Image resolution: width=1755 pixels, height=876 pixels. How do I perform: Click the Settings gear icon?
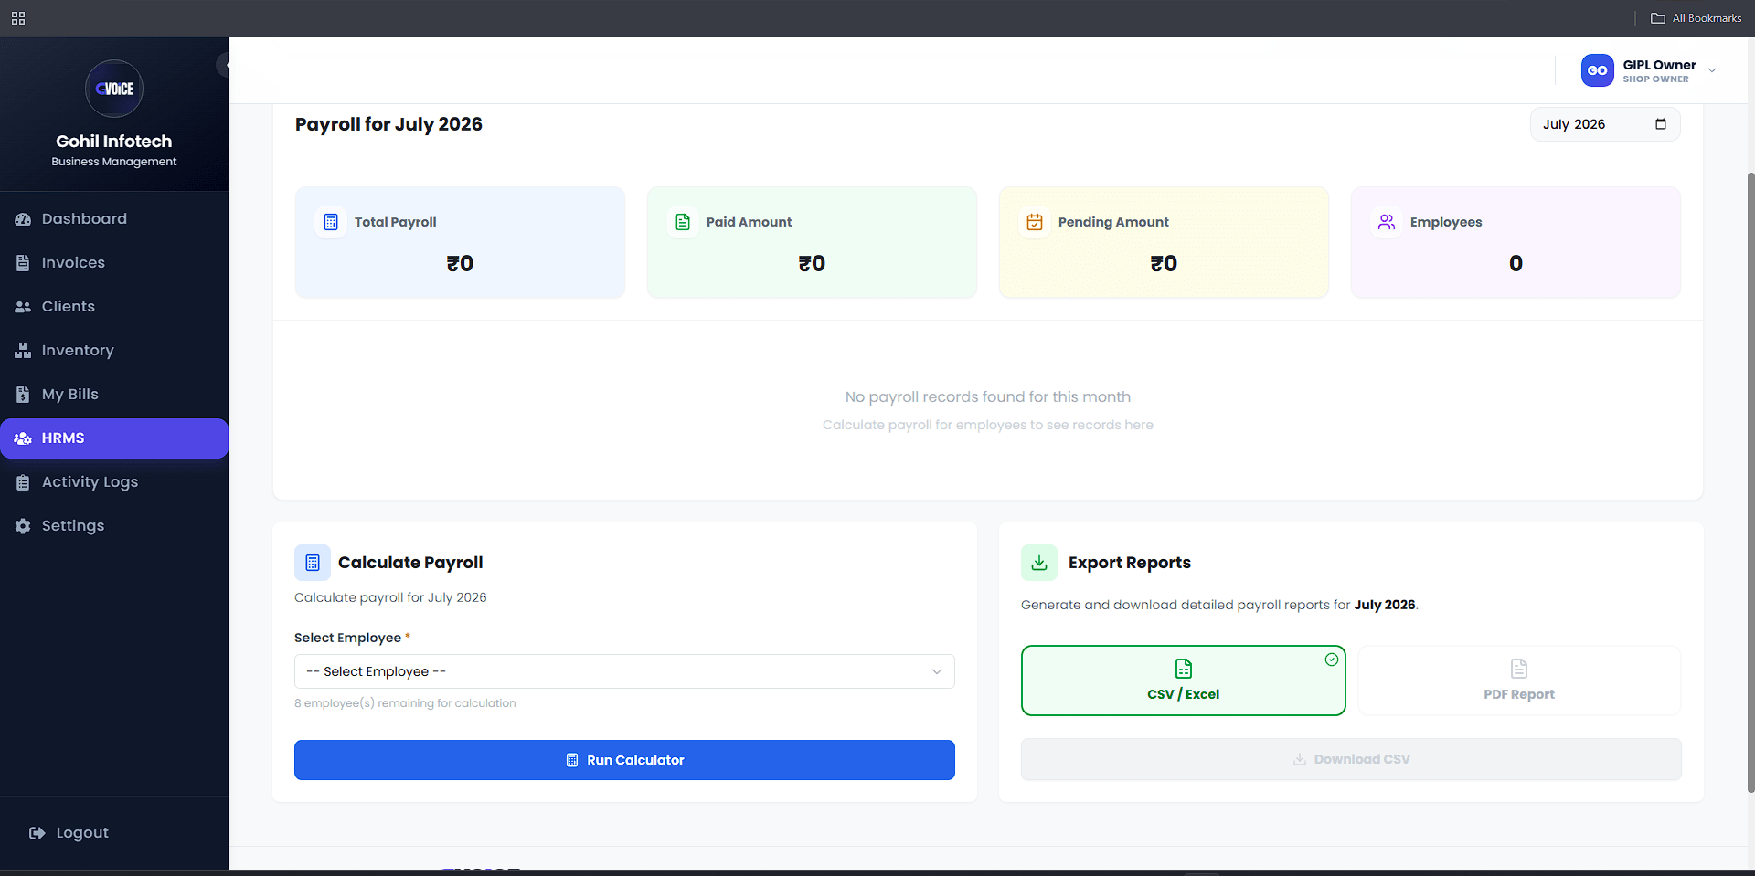click(x=23, y=526)
